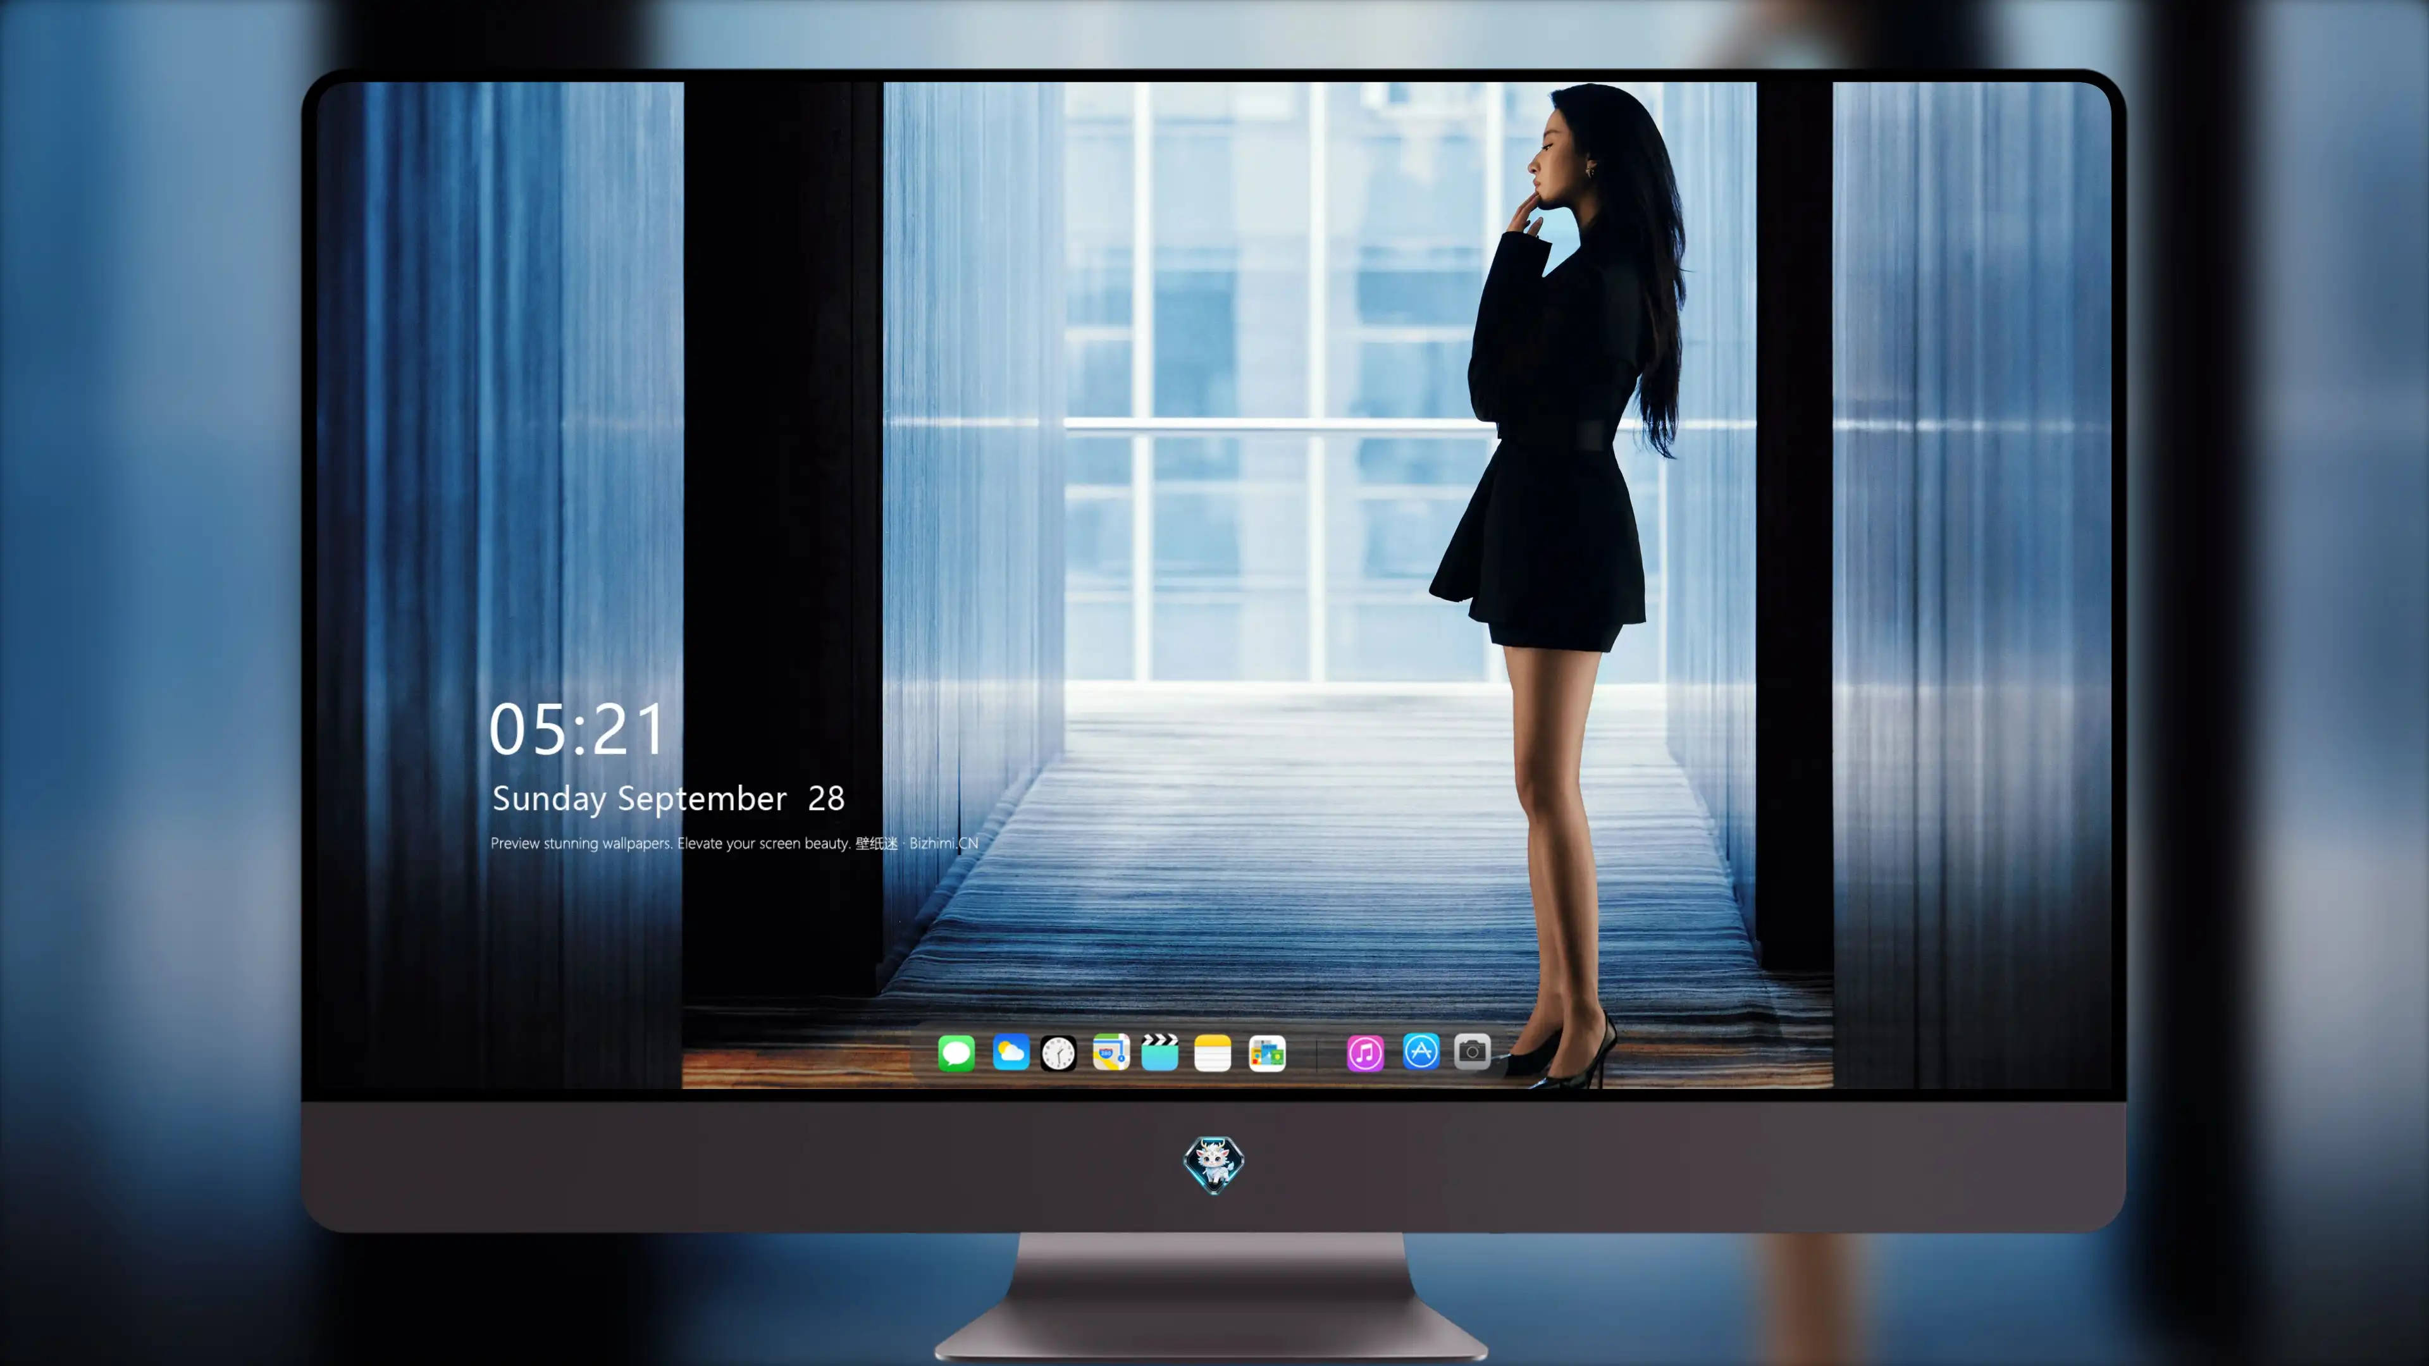
Task: Open the Clock app in the dock
Action: [1058, 1053]
